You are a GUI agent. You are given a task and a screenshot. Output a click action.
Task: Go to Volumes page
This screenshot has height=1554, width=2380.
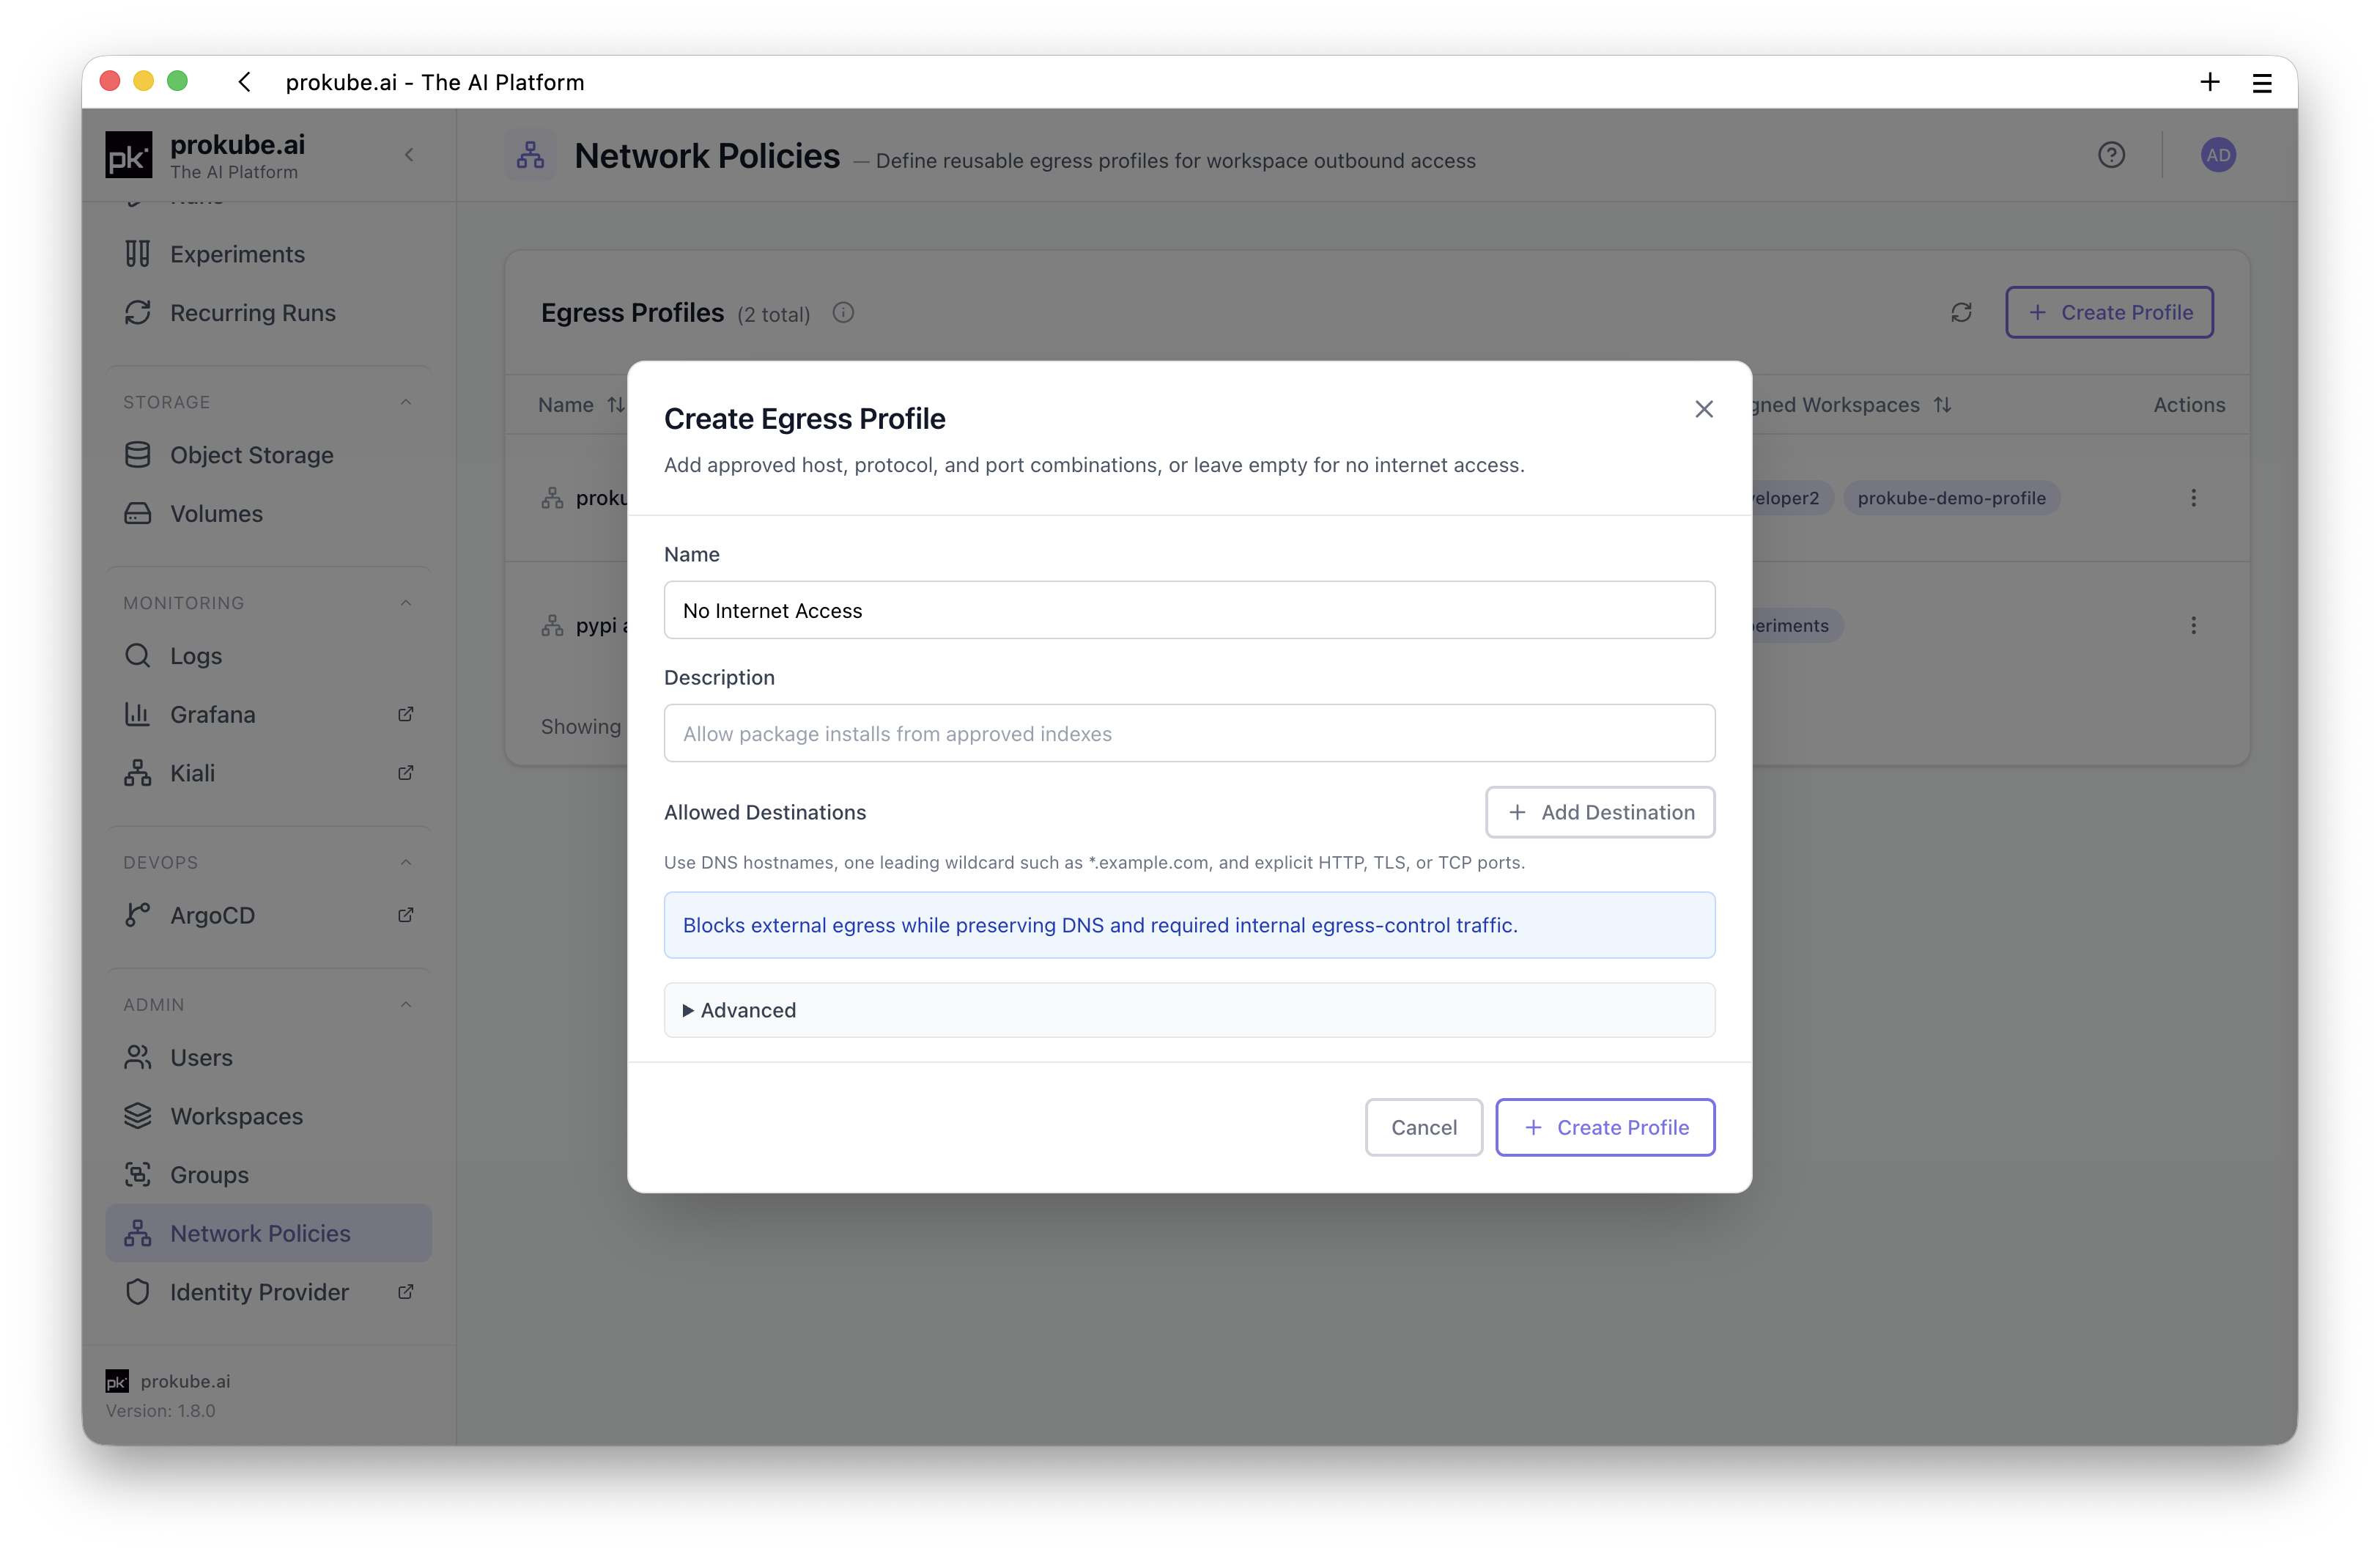268,513
